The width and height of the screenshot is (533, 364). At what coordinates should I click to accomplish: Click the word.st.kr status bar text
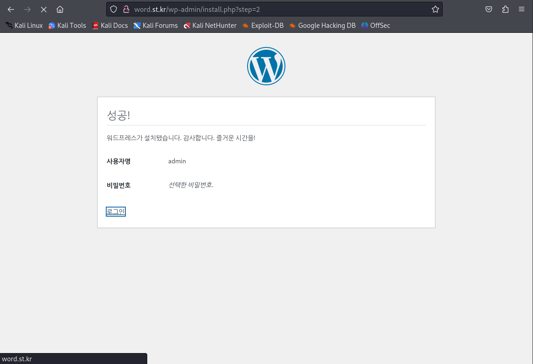[17, 359]
